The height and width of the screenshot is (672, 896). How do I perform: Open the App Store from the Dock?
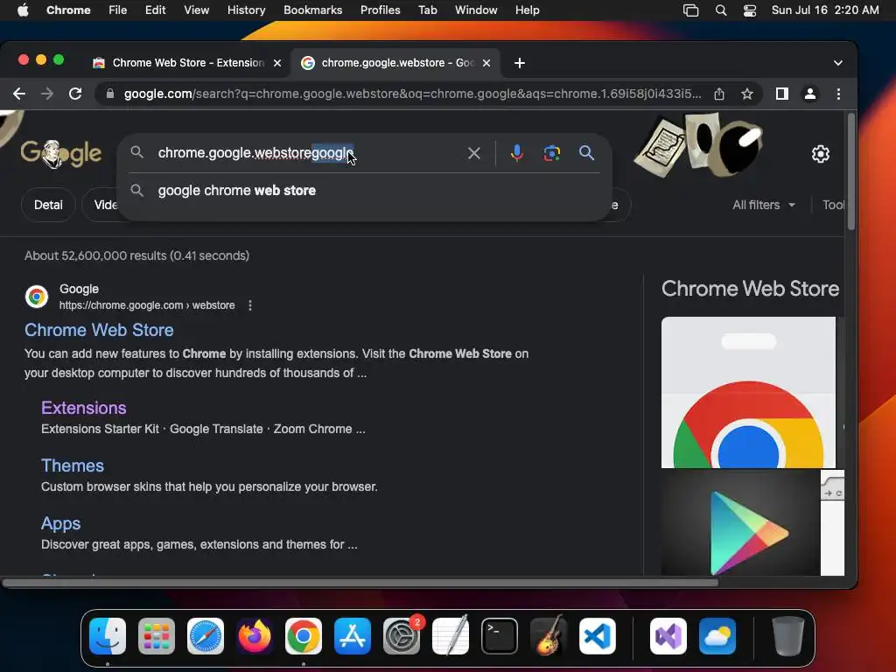(x=353, y=636)
